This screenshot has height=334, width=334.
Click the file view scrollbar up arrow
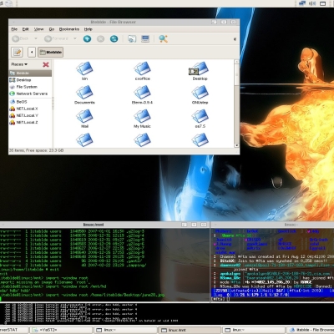[x=236, y=62]
